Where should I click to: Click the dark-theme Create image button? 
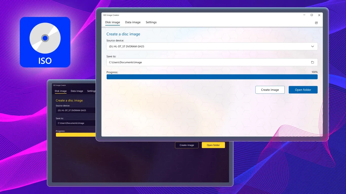point(187,145)
